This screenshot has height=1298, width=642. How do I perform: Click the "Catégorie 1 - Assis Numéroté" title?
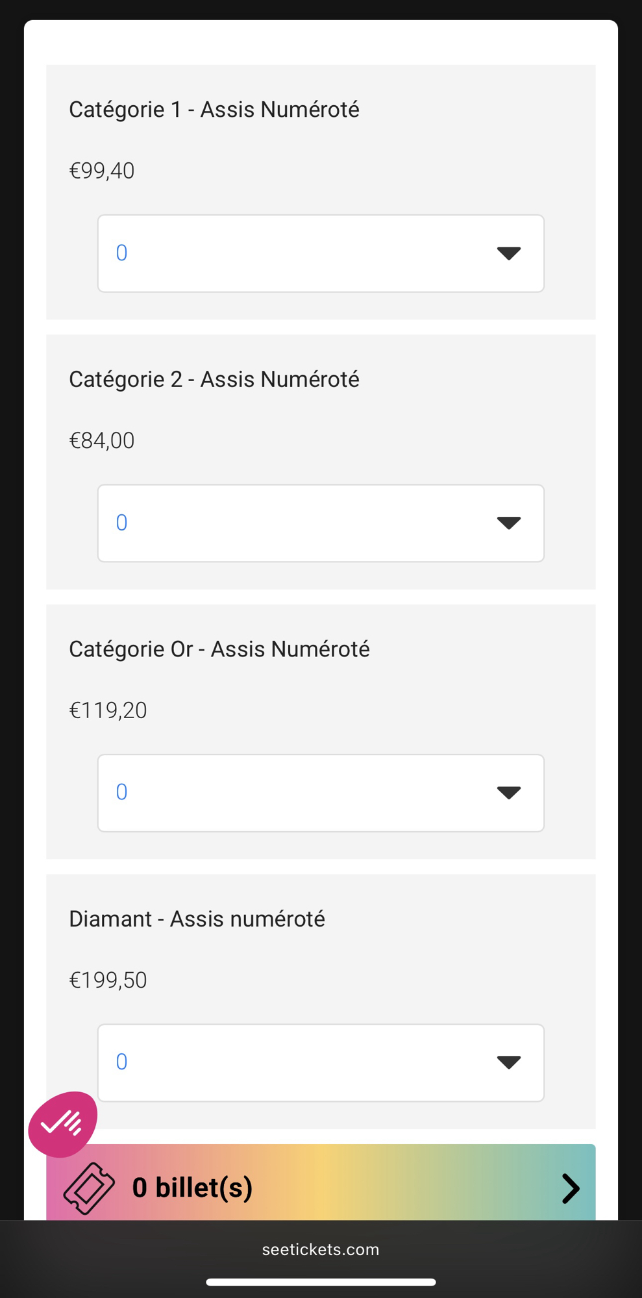[214, 110]
